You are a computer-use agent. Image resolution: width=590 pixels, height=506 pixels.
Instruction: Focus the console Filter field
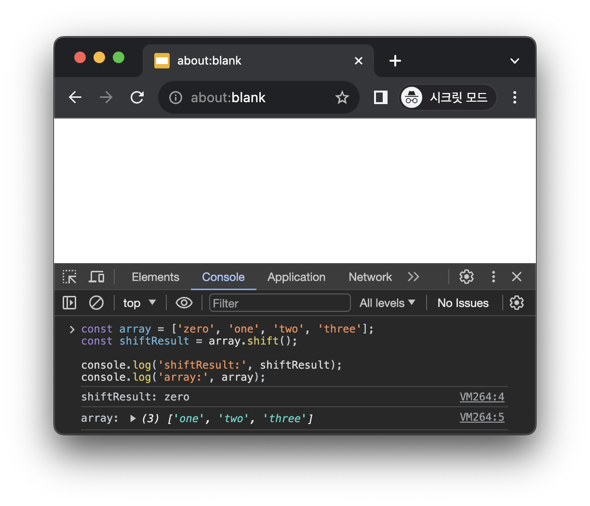pyautogui.click(x=280, y=303)
